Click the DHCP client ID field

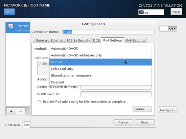pos(116,94)
